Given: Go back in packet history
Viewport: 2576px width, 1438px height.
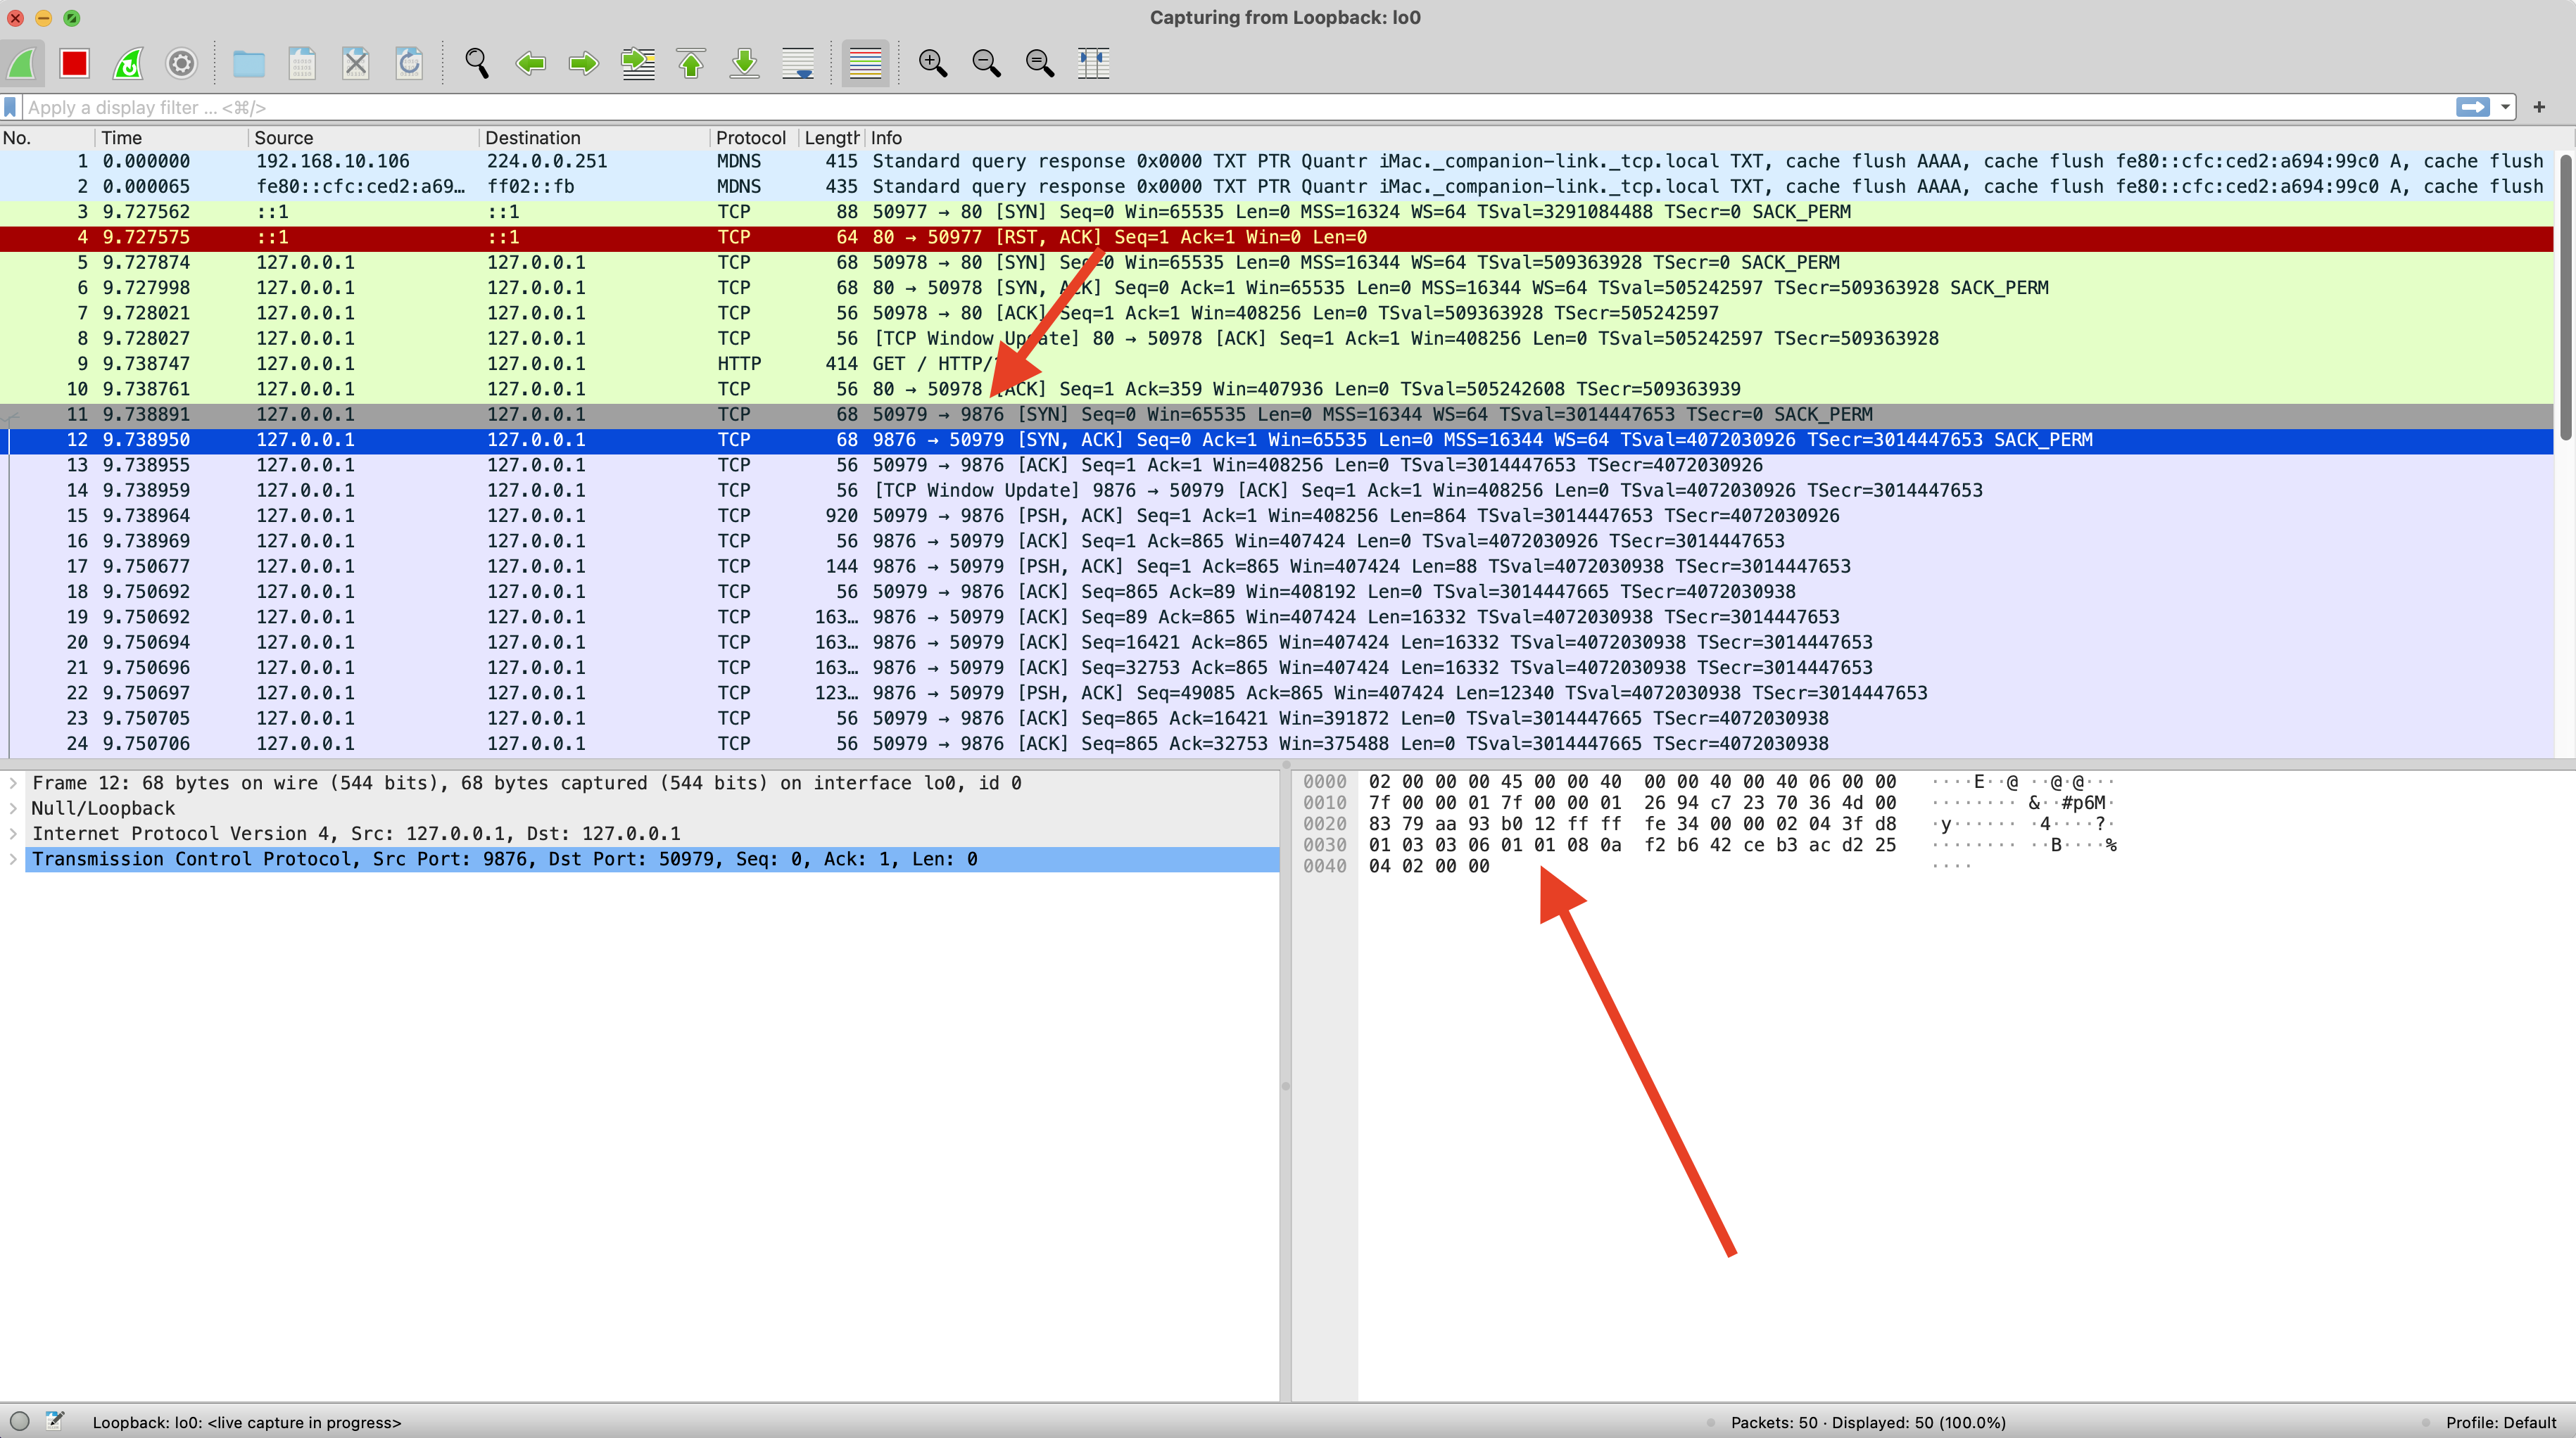Looking at the screenshot, I should (530, 63).
